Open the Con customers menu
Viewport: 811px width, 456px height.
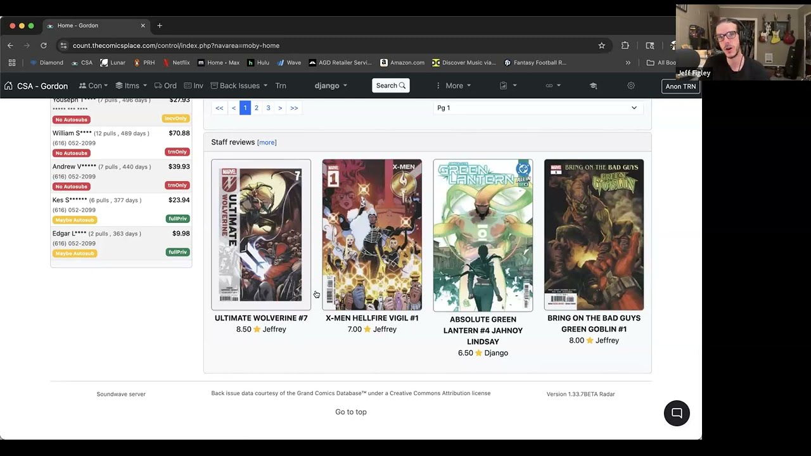pyautogui.click(x=93, y=85)
